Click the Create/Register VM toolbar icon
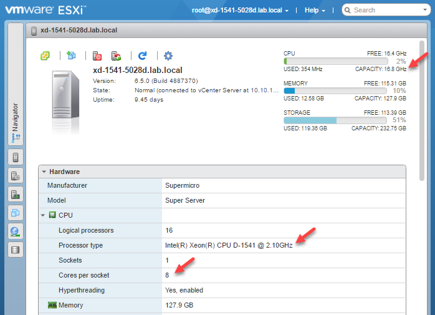The image size is (435, 315). click(71, 56)
